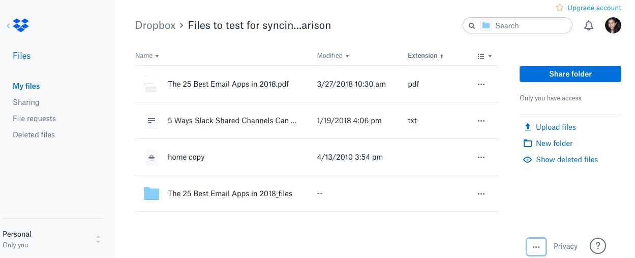635x258 pixels.
Task: Click the Share folder button
Action: click(570, 74)
